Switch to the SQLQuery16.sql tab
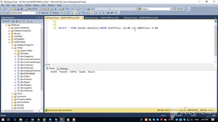Screen dimensions: 218x122 [102, 18]
